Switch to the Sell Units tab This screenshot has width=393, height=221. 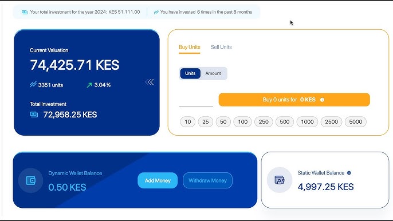click(221, 47)
